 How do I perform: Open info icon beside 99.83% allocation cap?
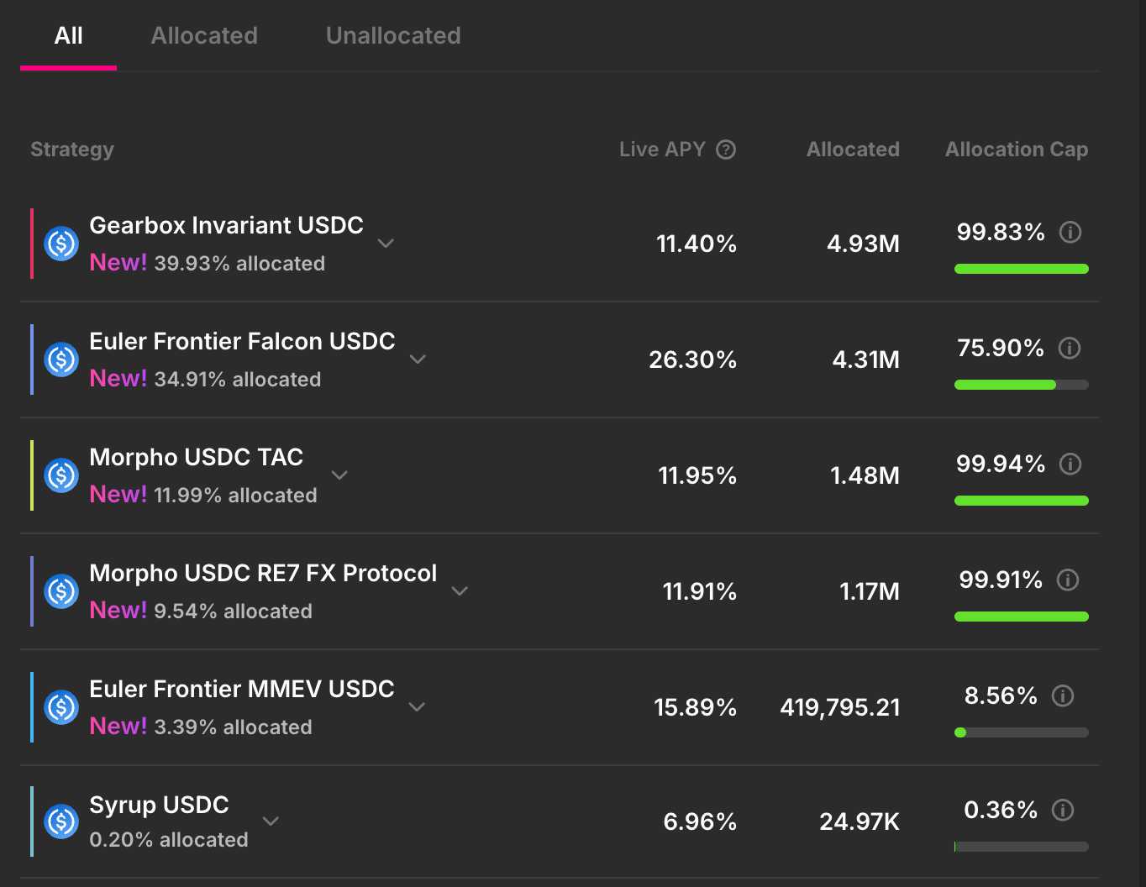1070,232
